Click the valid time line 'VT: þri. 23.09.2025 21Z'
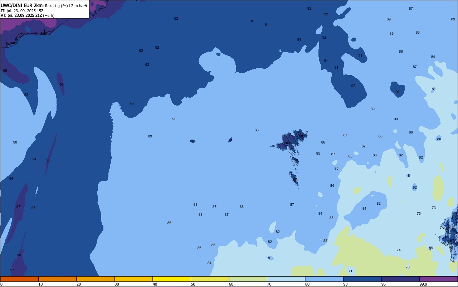The height and width of the screenshot is (287, 458). 22,15
